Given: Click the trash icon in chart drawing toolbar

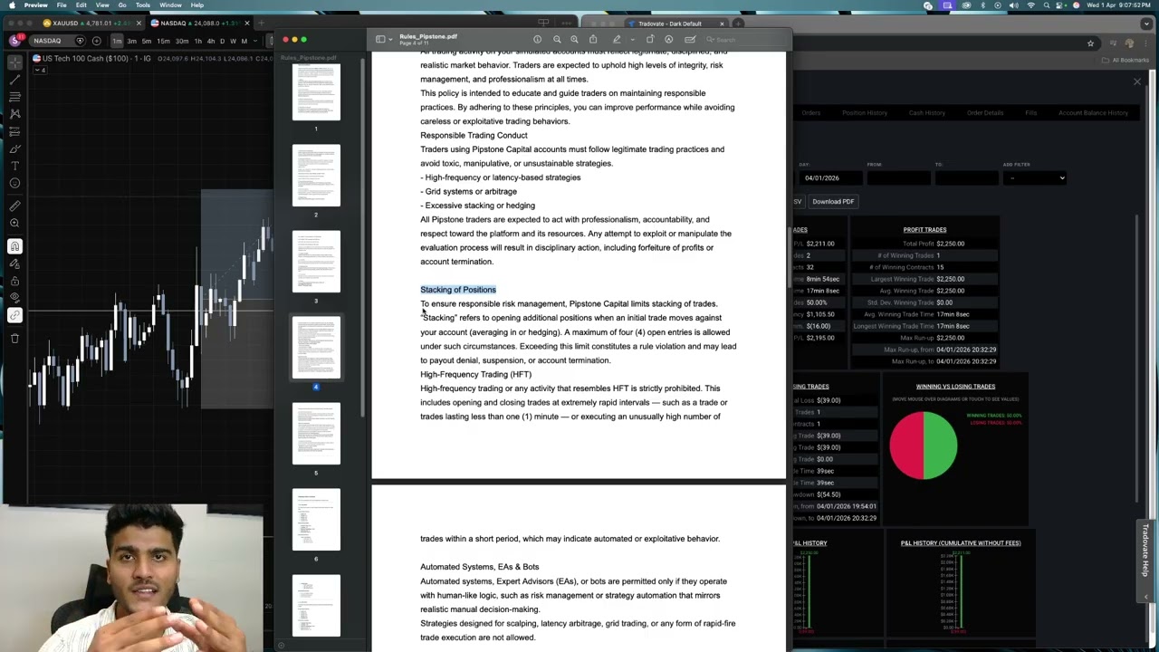Looking at the screenshot, I should pyautogui.click(x=14, y=339).
